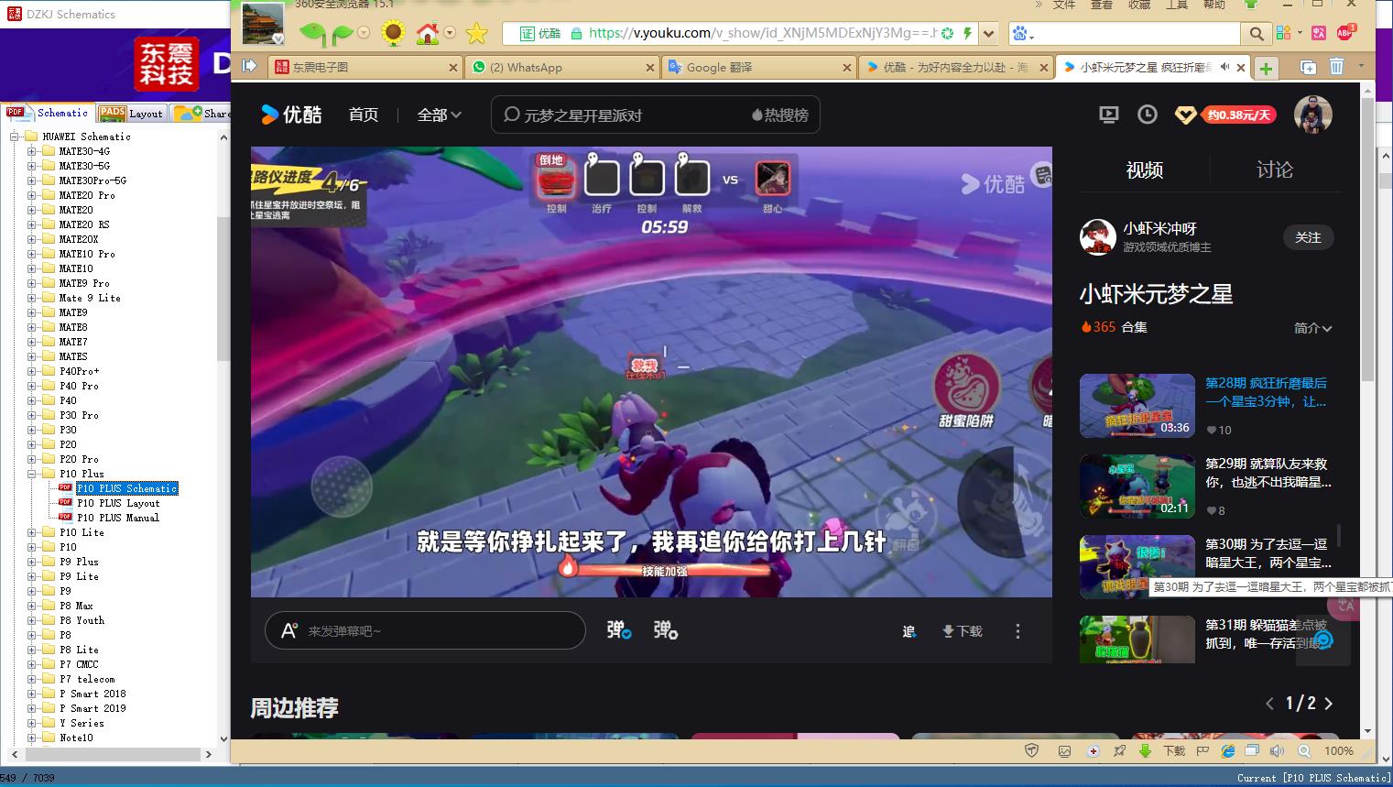Expand the P40 Pro folder
The height and width of the screenshot is (787, 1393).
(x=32, y=386)
